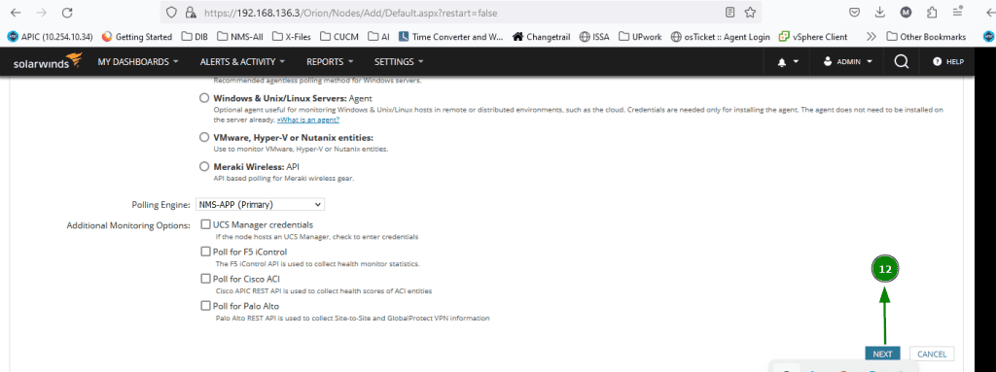Open the Changetrail bookmark
The width and height of the screenshot is (996, 372).
541,37
